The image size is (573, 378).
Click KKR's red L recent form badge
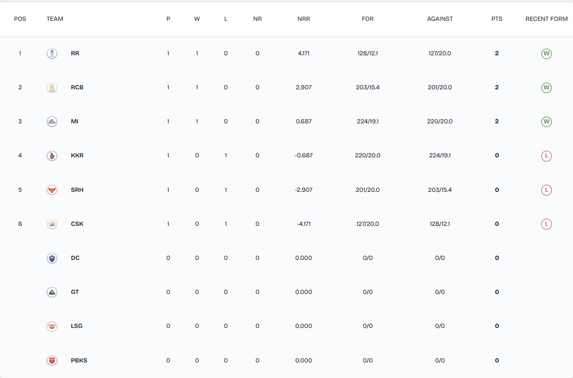pyautogui.click(x=547, y=155)
